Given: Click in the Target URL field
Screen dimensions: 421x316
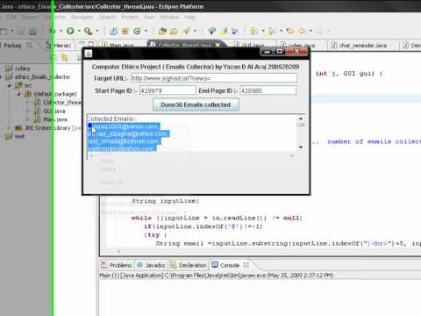Looking at the screenshot, I should (214, 78).
